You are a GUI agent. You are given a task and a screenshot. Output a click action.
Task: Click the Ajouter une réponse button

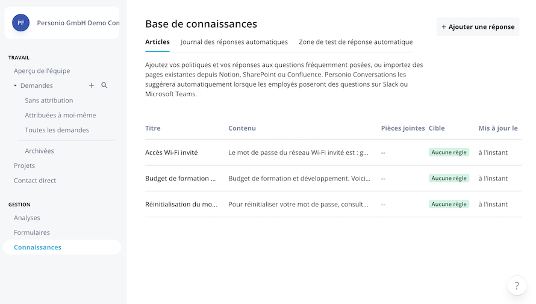(478, 26)
